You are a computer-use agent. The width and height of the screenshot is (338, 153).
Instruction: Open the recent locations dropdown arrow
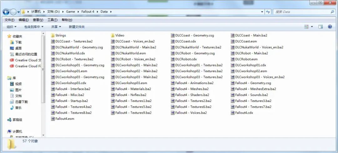click(x=19, y=12)
